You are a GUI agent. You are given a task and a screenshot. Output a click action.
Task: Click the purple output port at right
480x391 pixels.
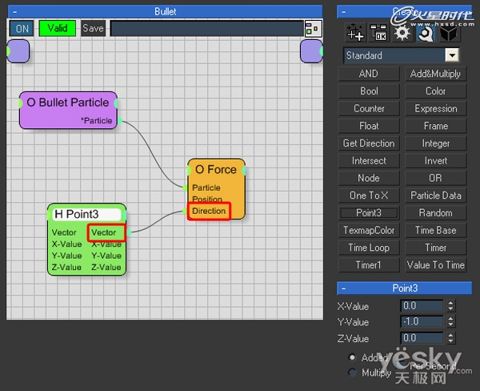(312, 51)
